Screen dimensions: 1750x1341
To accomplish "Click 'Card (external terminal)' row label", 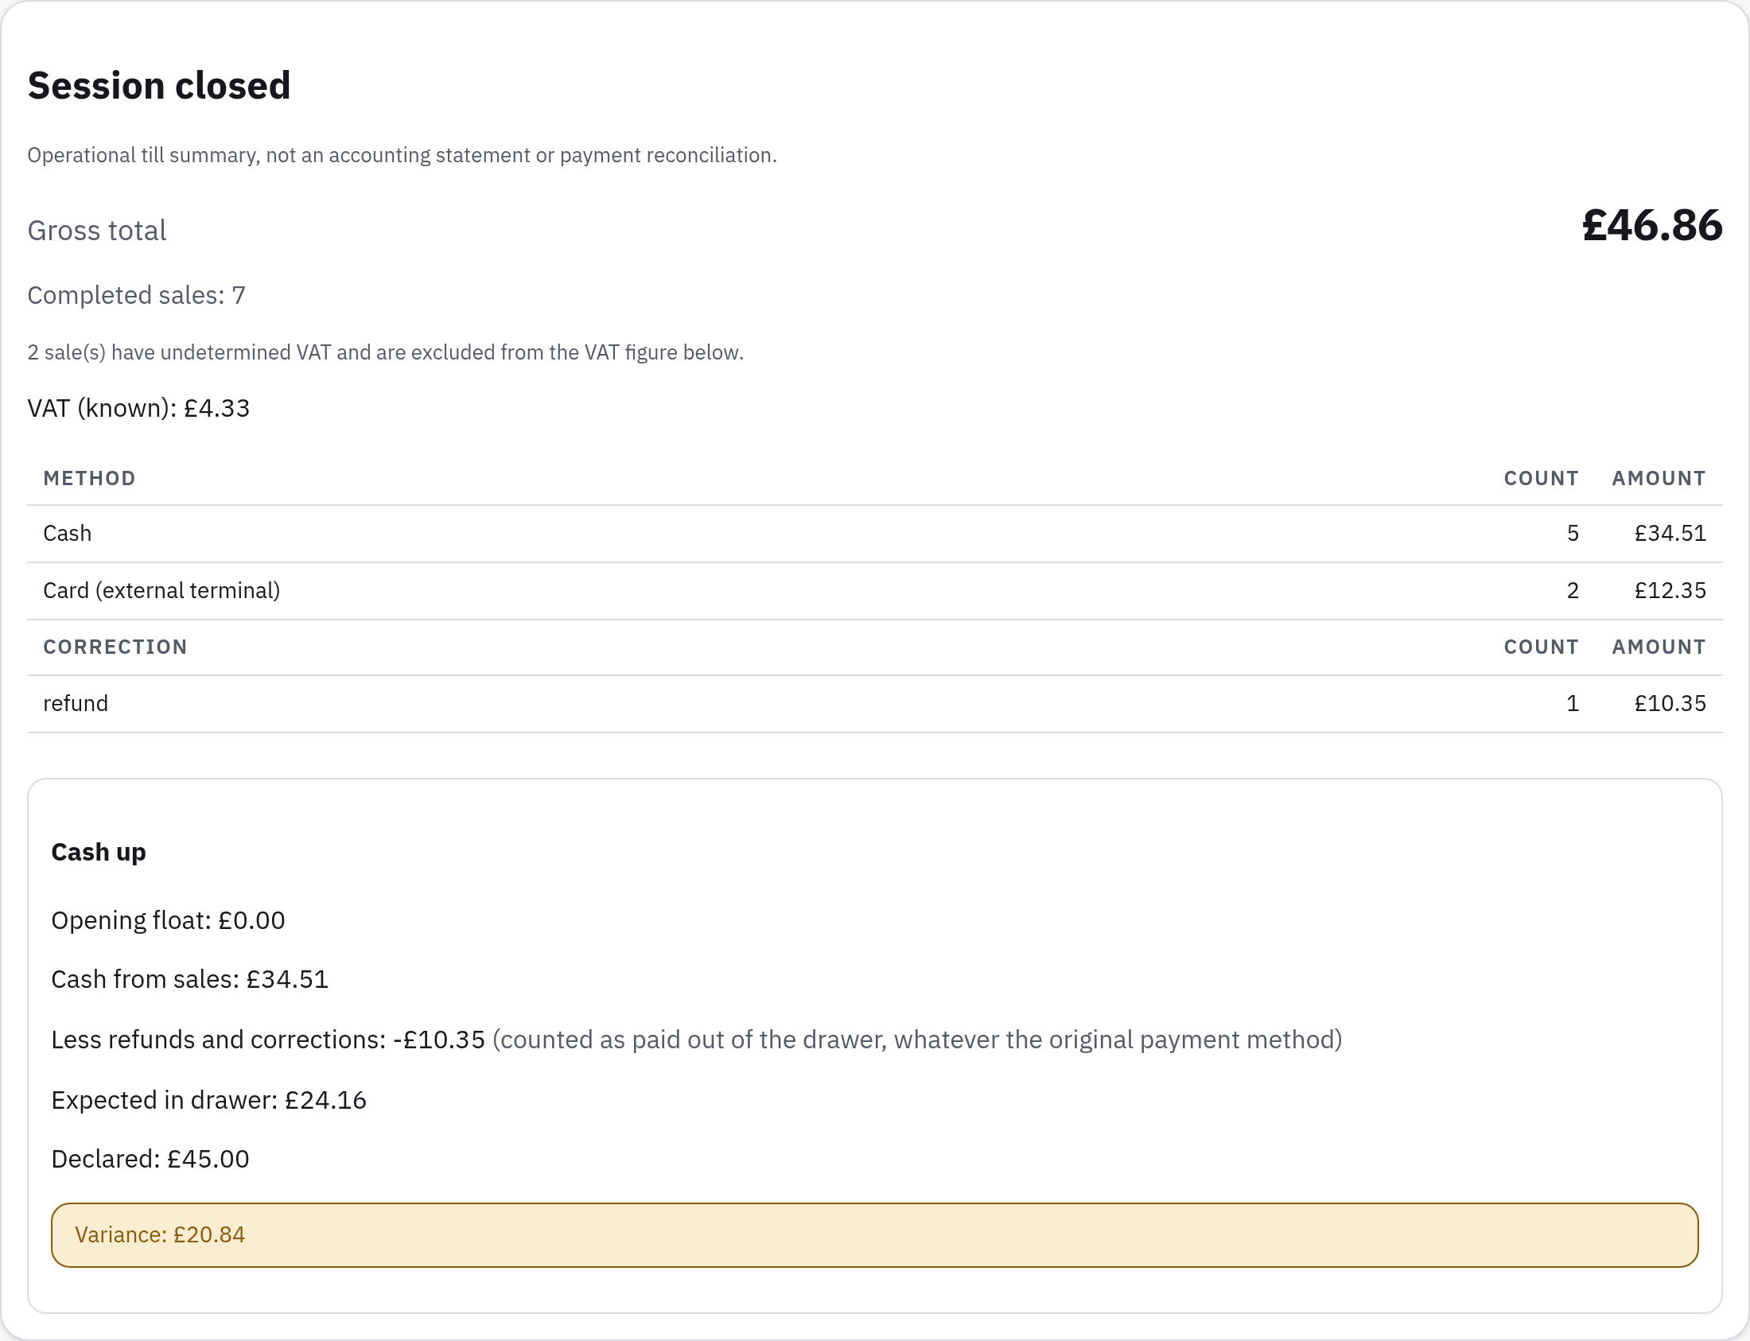I will click(162, 591).
